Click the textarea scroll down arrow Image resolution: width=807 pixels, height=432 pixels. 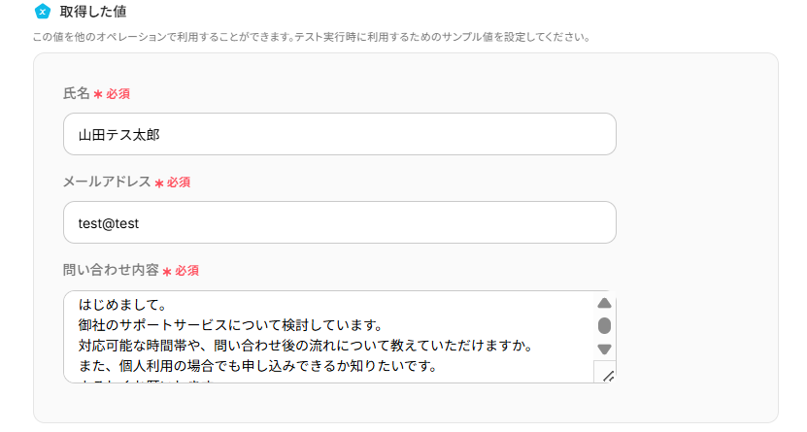(x=604, y=349)
